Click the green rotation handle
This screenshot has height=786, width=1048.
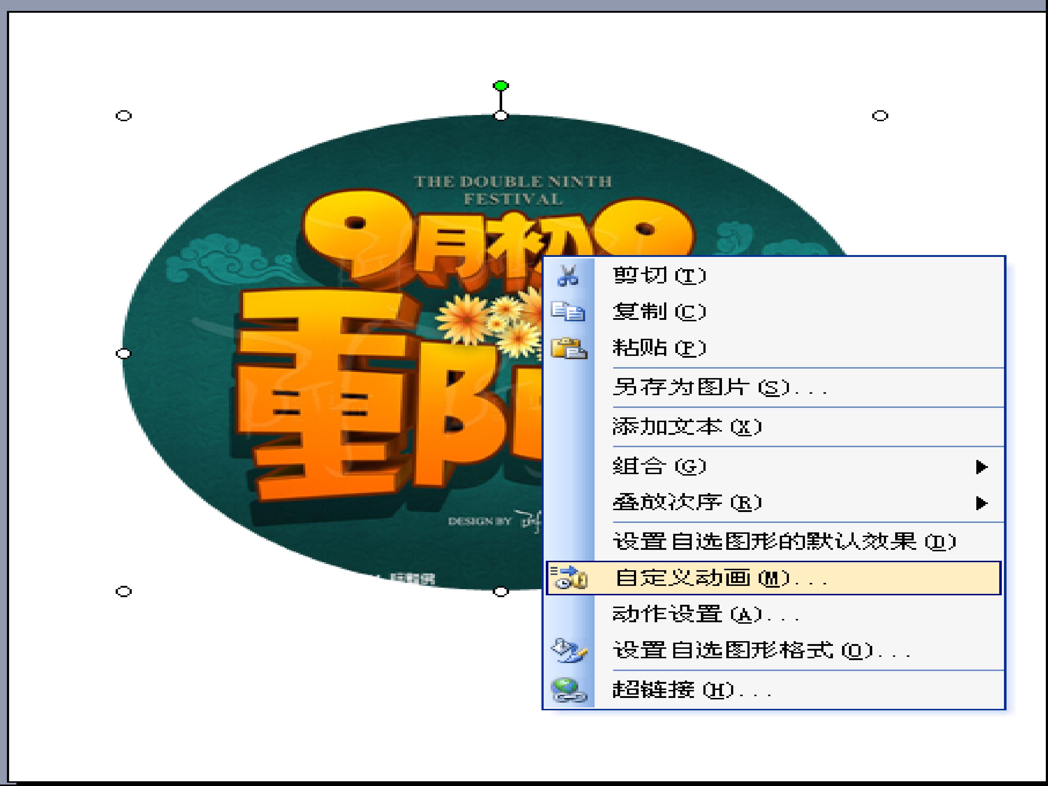tap(501, 86)
